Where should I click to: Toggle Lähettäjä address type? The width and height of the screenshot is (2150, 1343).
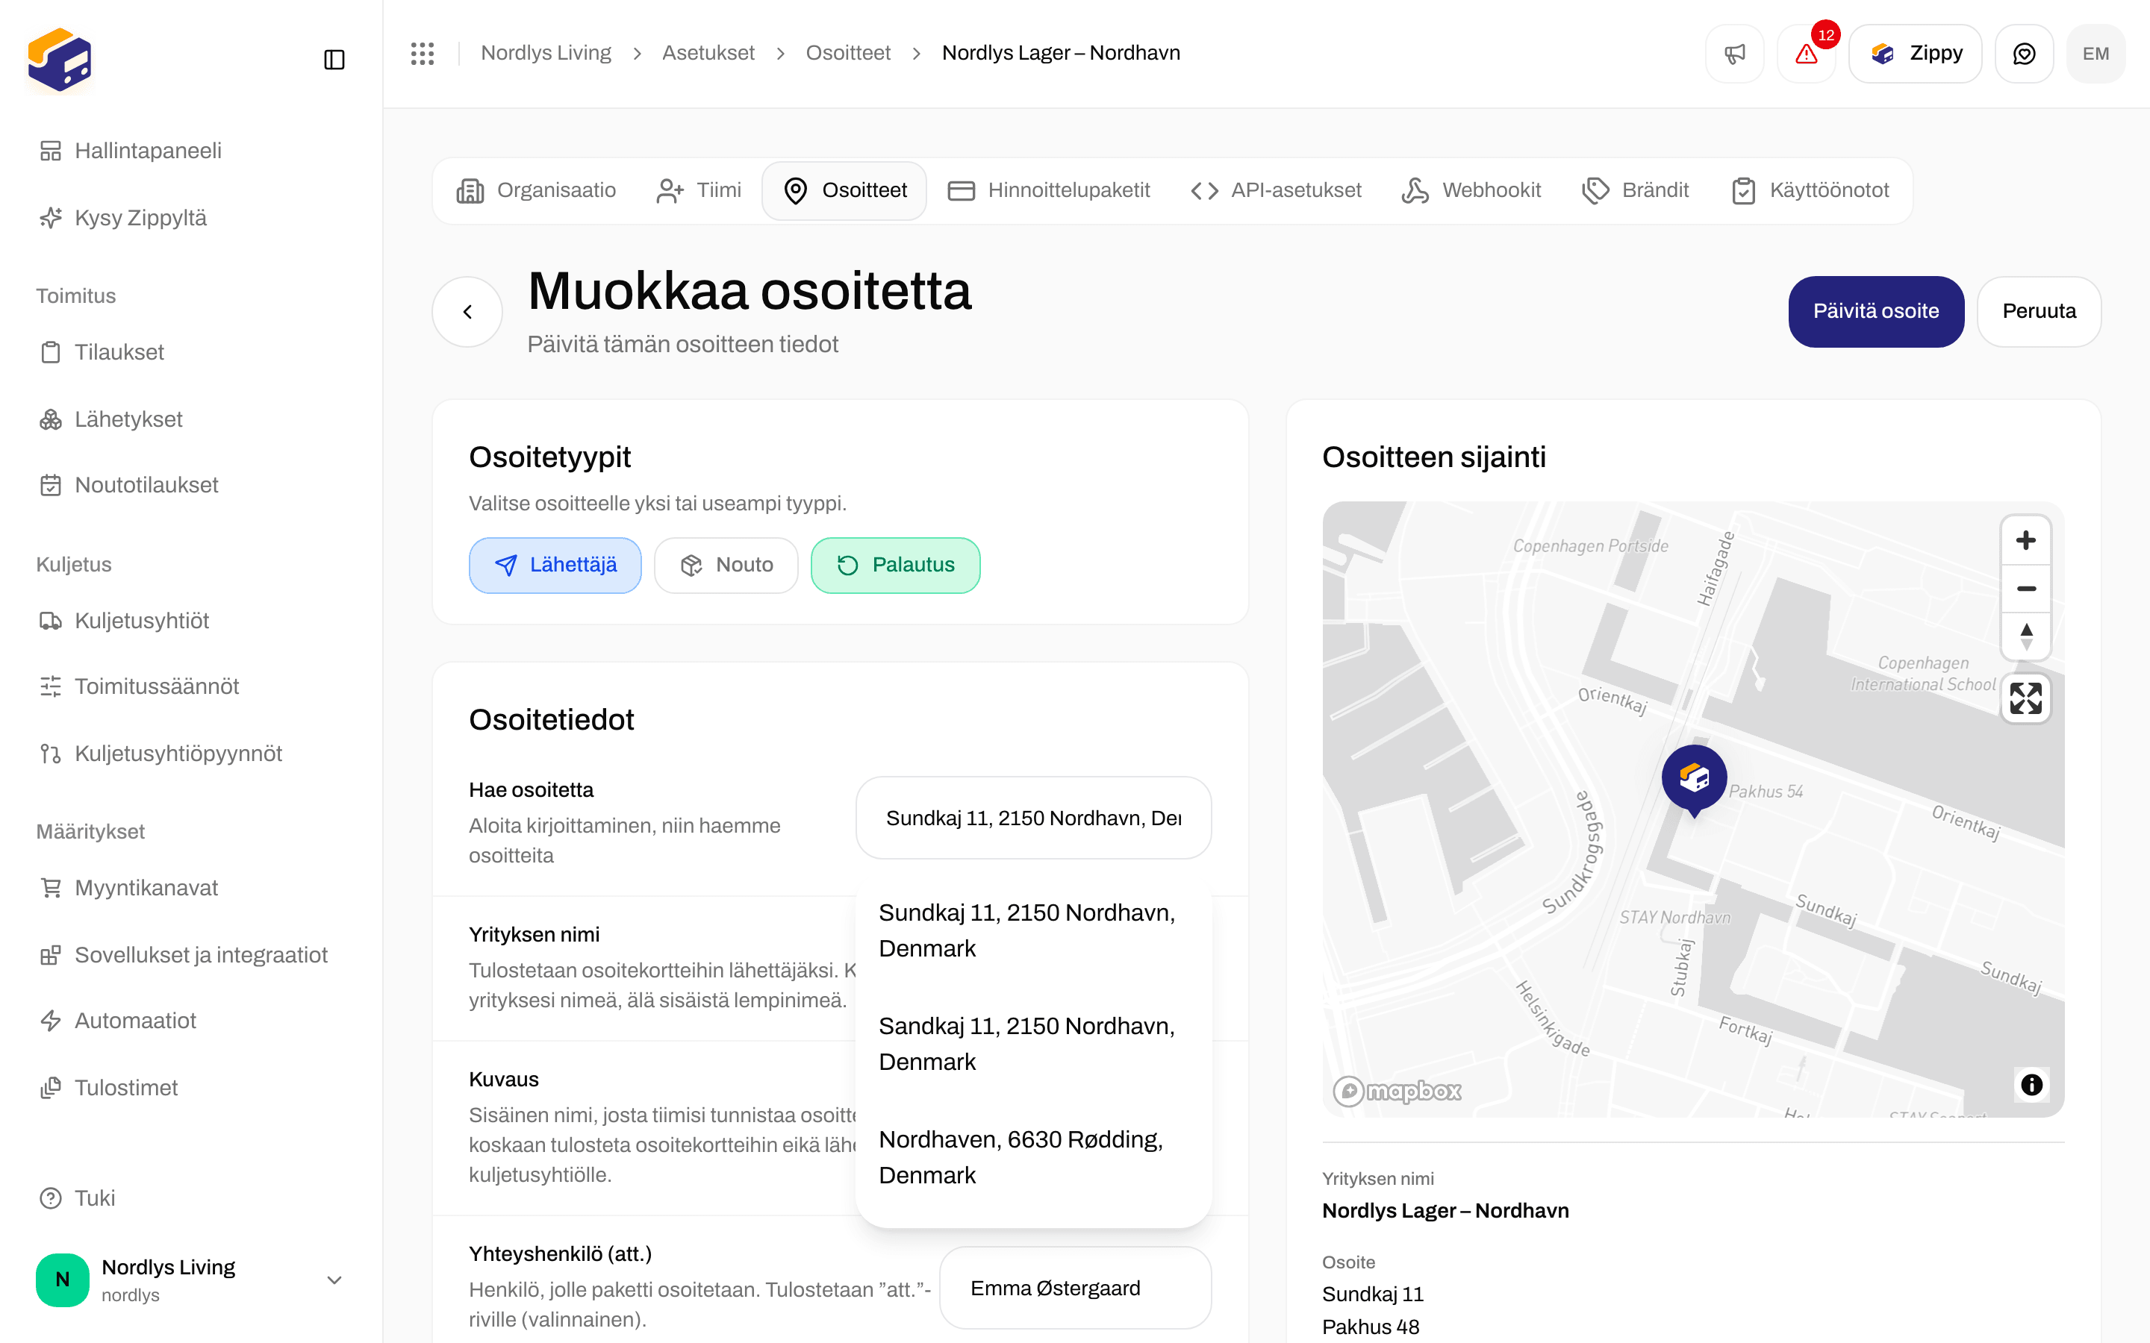555,565
